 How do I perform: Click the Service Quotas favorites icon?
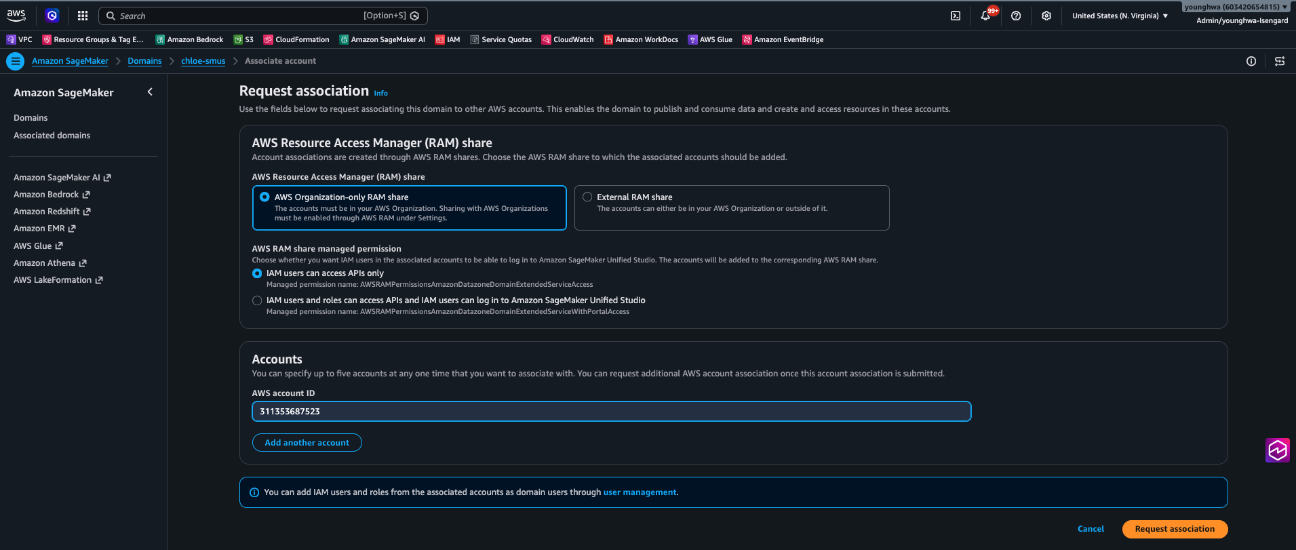click(x=475, y=39)
